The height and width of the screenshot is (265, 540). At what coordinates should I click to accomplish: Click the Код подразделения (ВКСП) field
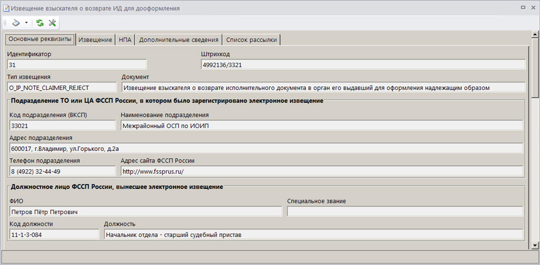62,126
